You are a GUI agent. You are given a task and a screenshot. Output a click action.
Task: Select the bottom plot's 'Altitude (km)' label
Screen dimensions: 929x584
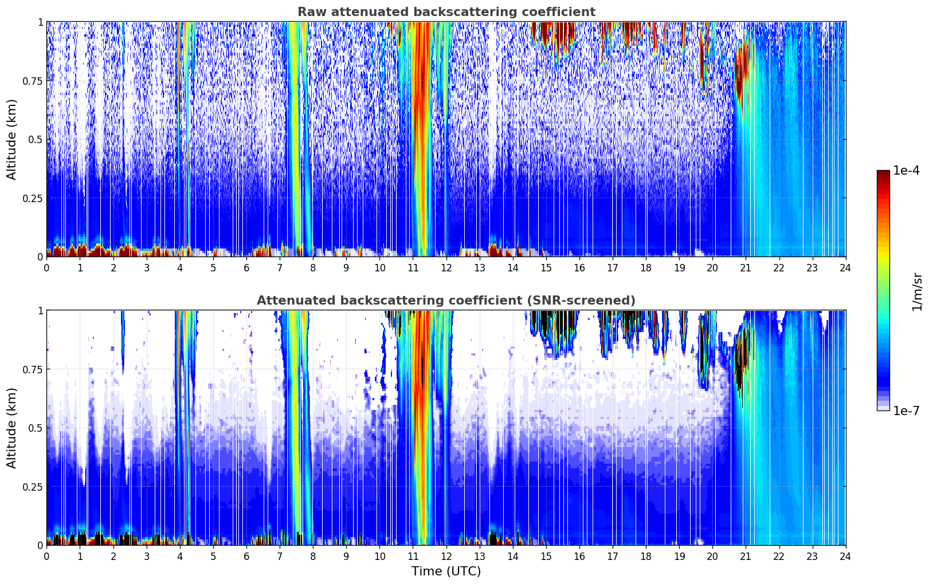coord(12,428)
